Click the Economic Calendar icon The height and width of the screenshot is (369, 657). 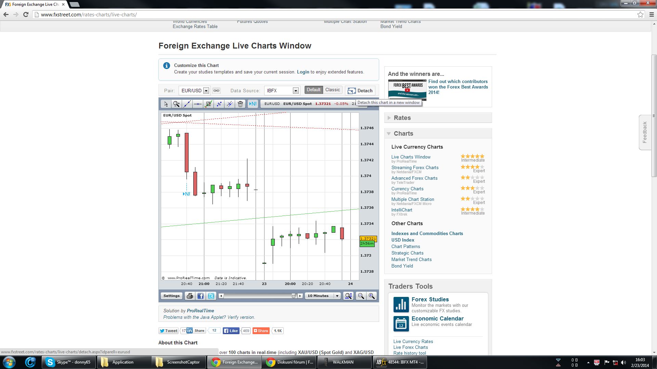[401, 324]
